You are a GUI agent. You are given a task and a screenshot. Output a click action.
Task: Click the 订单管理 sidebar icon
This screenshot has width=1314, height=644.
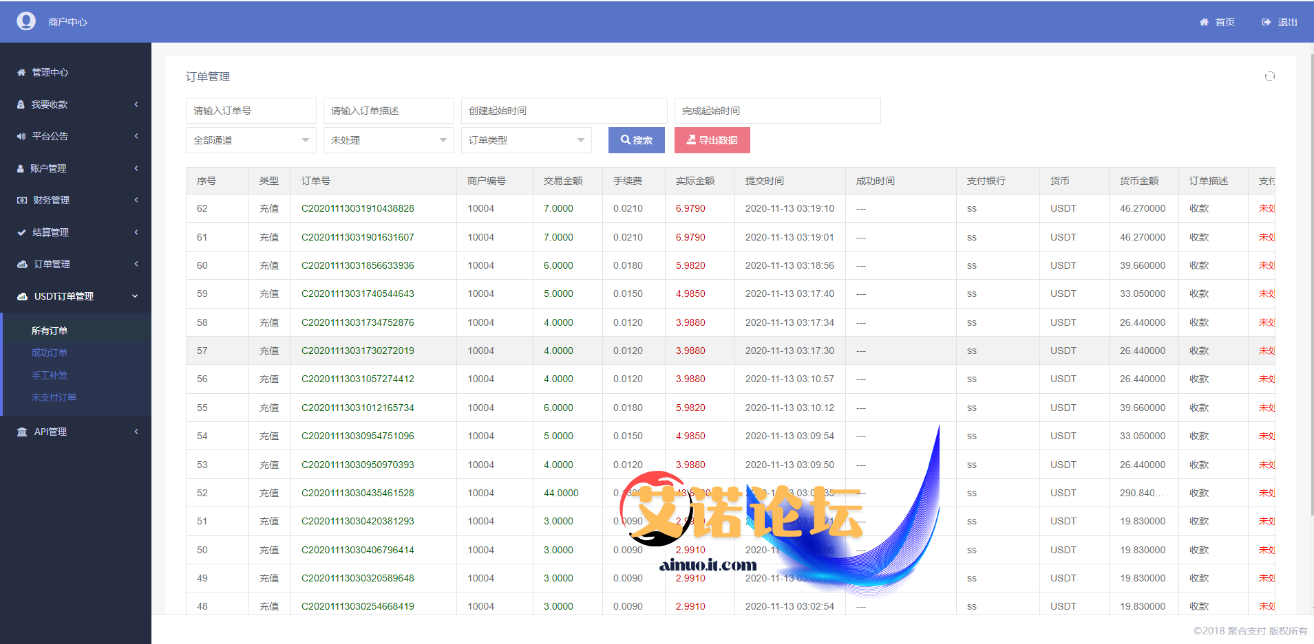(22, 264)
